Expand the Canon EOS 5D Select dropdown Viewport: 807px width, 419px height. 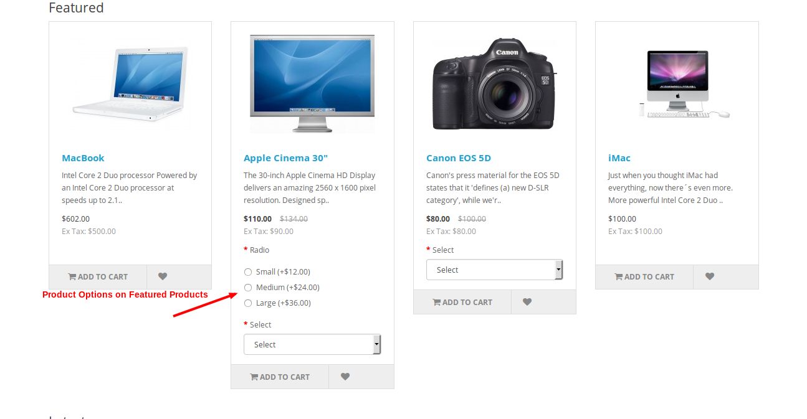(494, 270)
